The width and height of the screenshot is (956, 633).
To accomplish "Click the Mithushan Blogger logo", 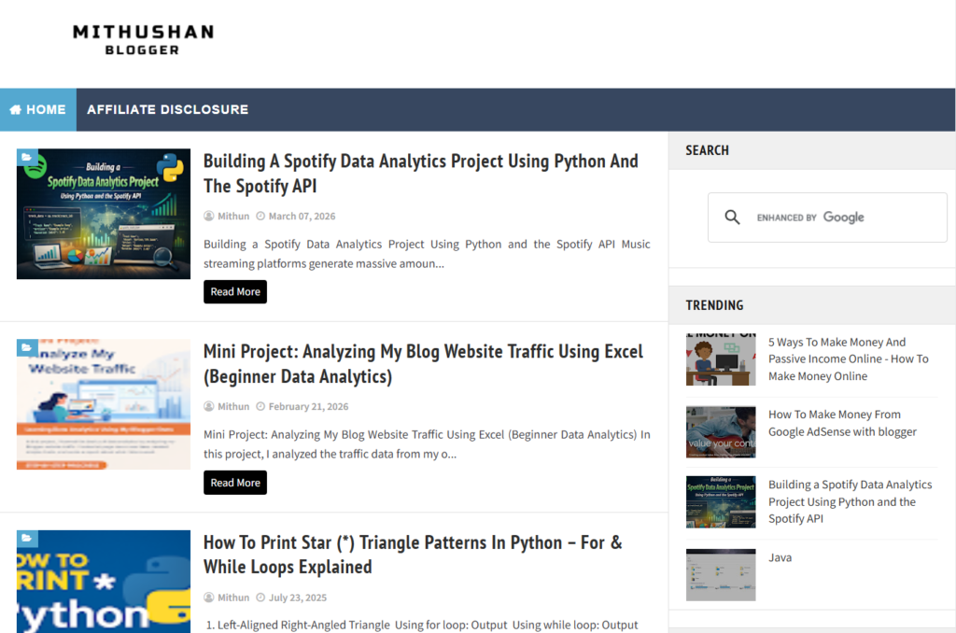I will 143,38.
